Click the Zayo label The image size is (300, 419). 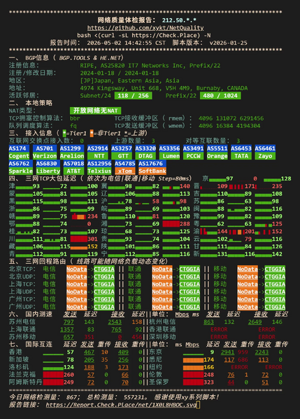click(265, 156)
